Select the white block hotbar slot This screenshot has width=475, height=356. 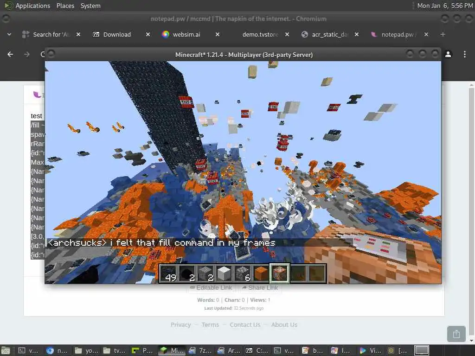point(224,273)
